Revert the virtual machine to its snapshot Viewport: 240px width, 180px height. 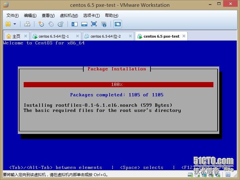tap(51, 24)
